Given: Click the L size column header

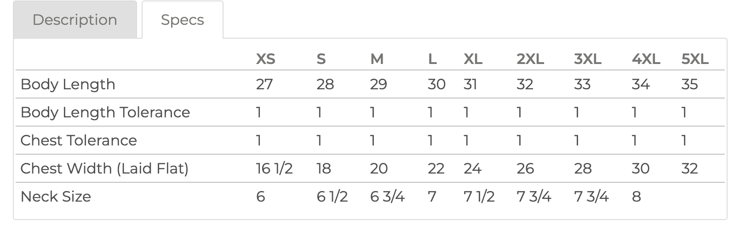Looking at the screenshot, I should click(x=432, y=59).
